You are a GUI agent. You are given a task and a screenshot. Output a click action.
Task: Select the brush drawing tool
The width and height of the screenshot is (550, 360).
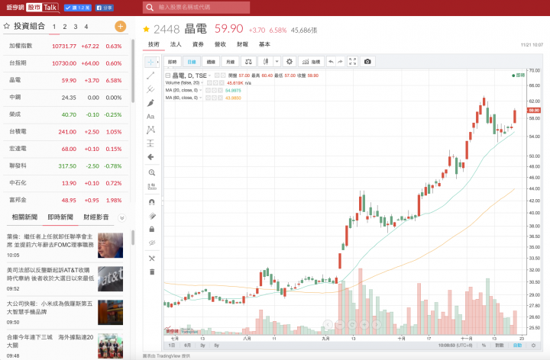click(x=150, y=103)
